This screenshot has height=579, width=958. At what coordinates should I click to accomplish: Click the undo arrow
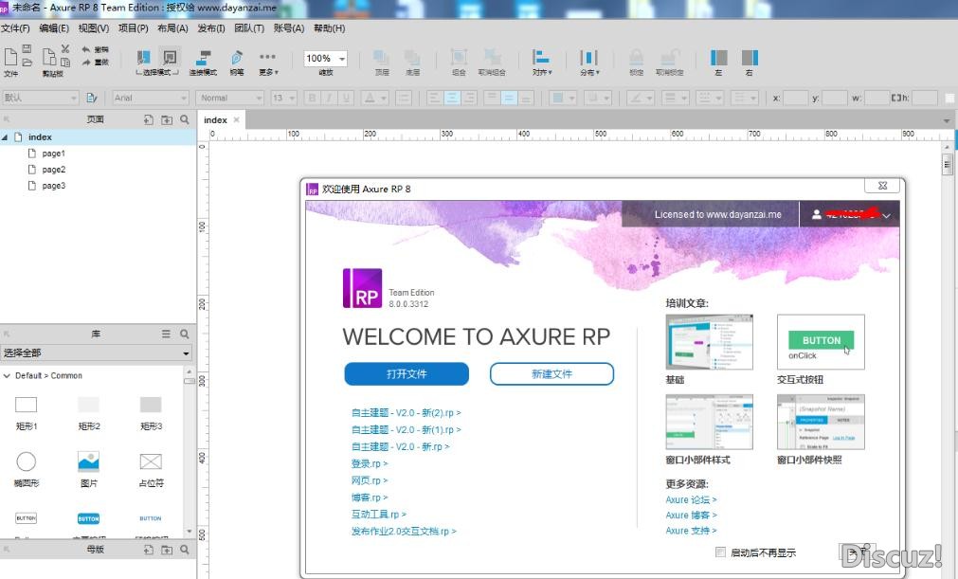86,49
